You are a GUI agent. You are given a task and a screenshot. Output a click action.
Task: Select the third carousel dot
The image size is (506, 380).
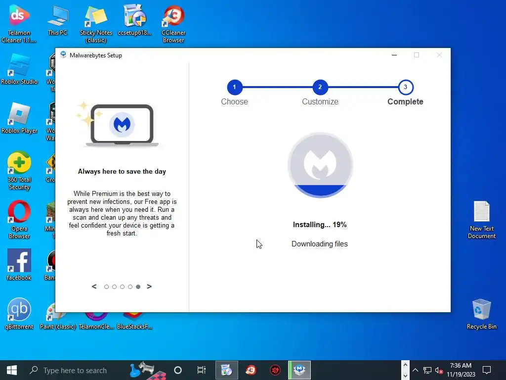[x=123, y=287]
